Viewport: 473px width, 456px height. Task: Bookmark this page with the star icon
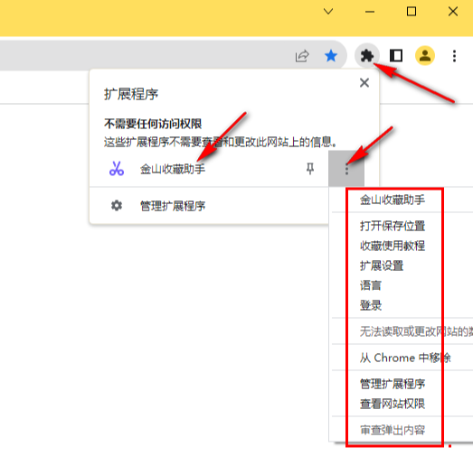(x=331, y=56)
